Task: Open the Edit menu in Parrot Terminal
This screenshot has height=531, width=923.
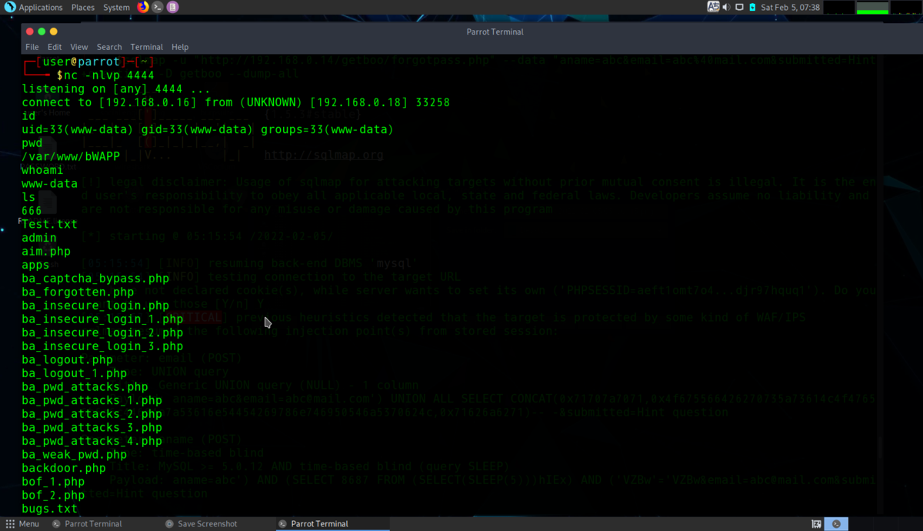Action: pyautogui.click(x=55, y=47)
